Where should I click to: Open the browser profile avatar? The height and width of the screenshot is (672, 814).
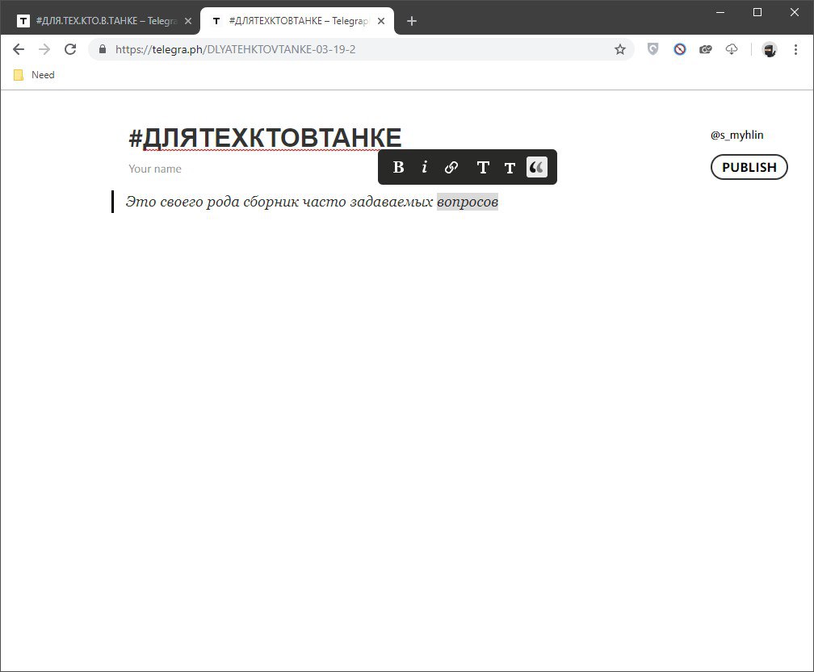tap(770, 49)
